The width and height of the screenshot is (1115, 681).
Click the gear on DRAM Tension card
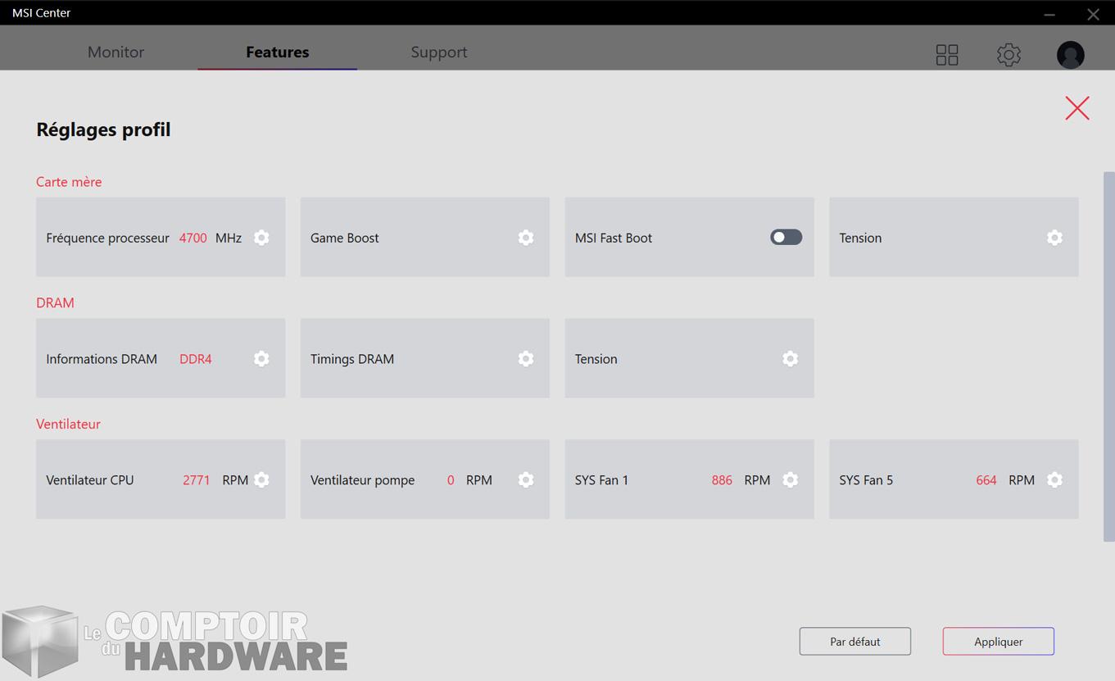(790, 359)
